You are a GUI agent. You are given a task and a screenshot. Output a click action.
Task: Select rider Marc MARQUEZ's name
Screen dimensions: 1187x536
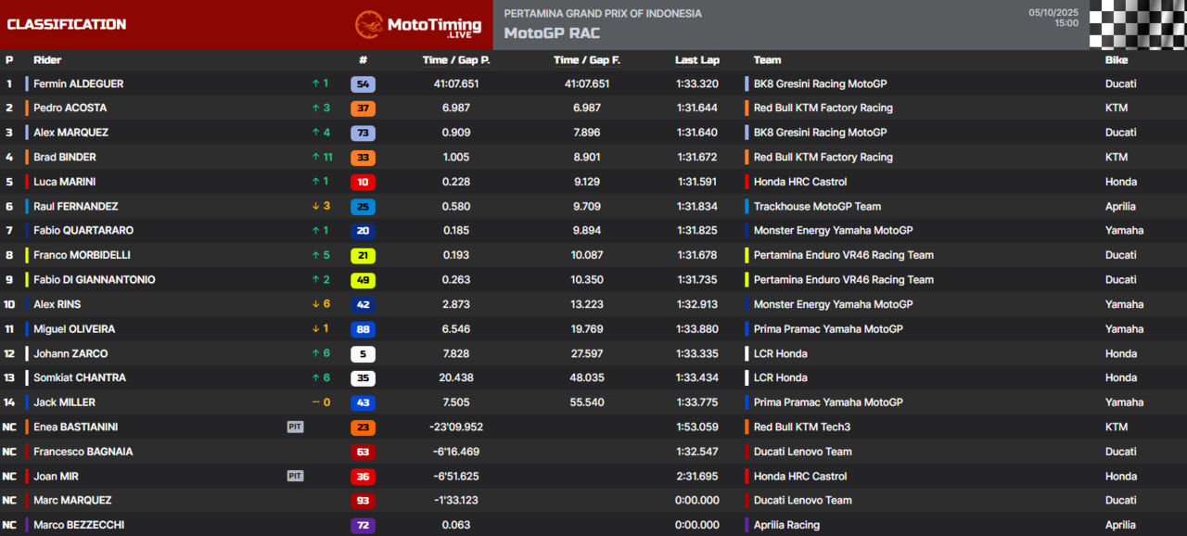pyautogui.click(x=72, y=501)
